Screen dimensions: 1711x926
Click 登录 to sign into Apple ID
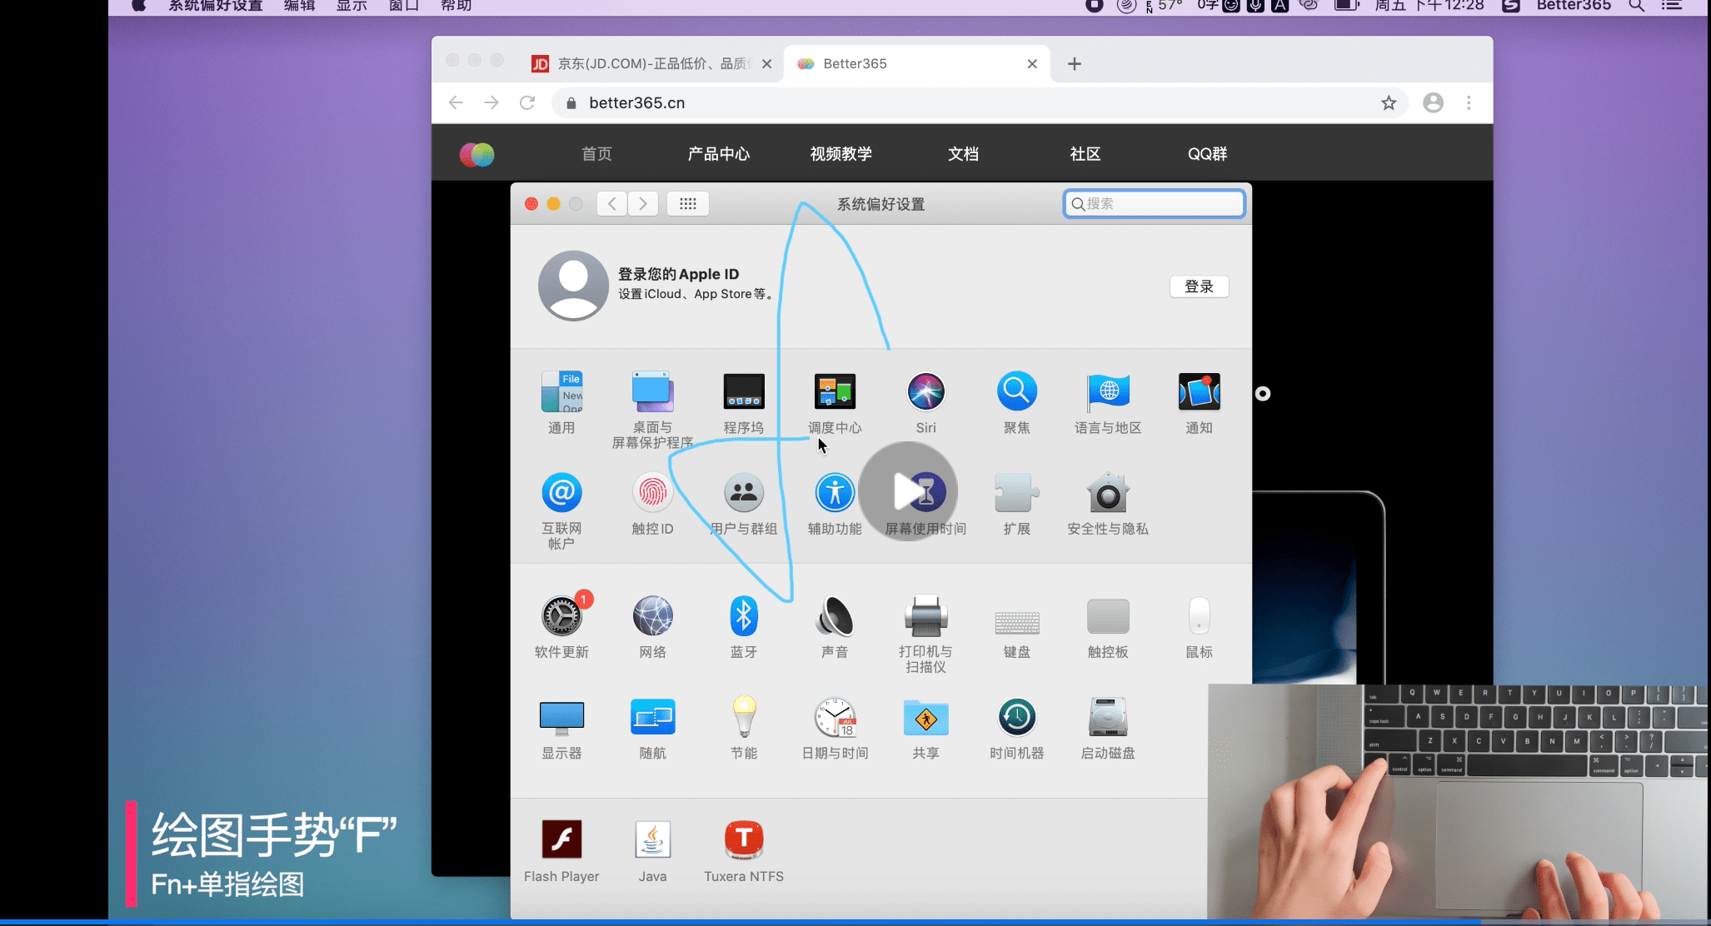coord(1199,286)
